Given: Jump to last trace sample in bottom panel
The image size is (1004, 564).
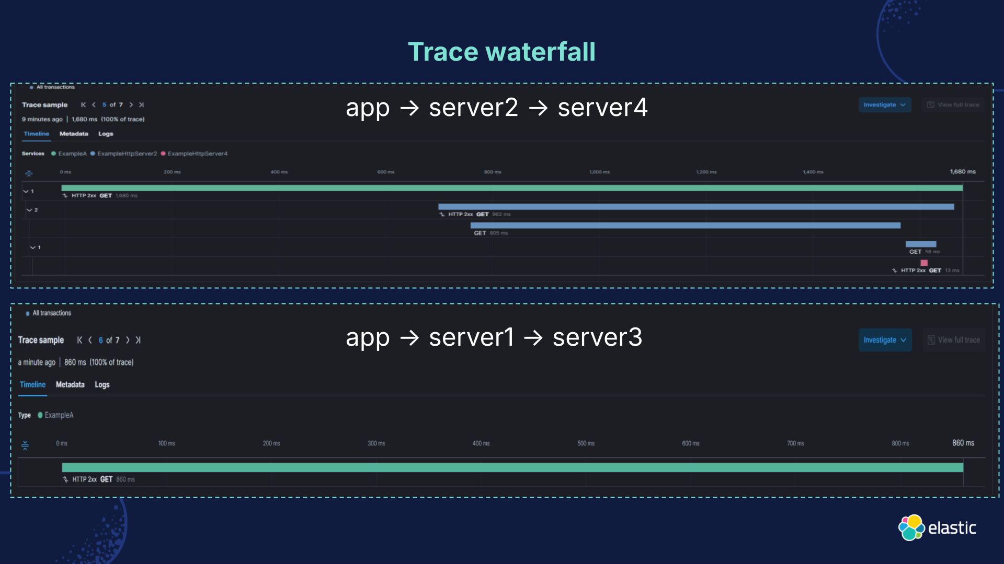Looking at the screenshot, I should (138, 340).
